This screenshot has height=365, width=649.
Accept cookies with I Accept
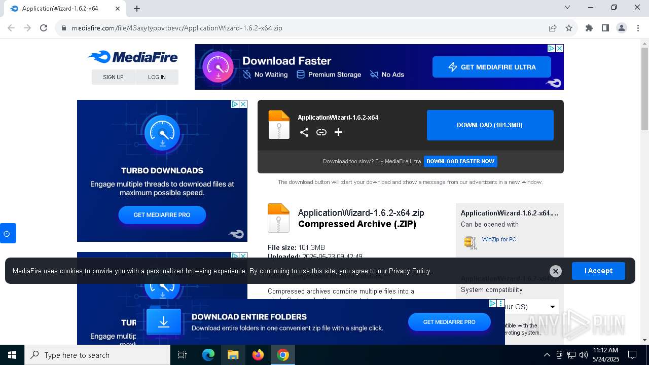click(598, 271)
